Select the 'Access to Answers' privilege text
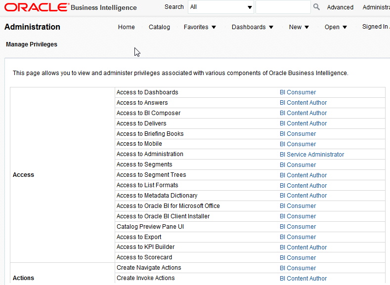This screenshot has height=285, width=390. pyautogui.click(x=142, y=103)
